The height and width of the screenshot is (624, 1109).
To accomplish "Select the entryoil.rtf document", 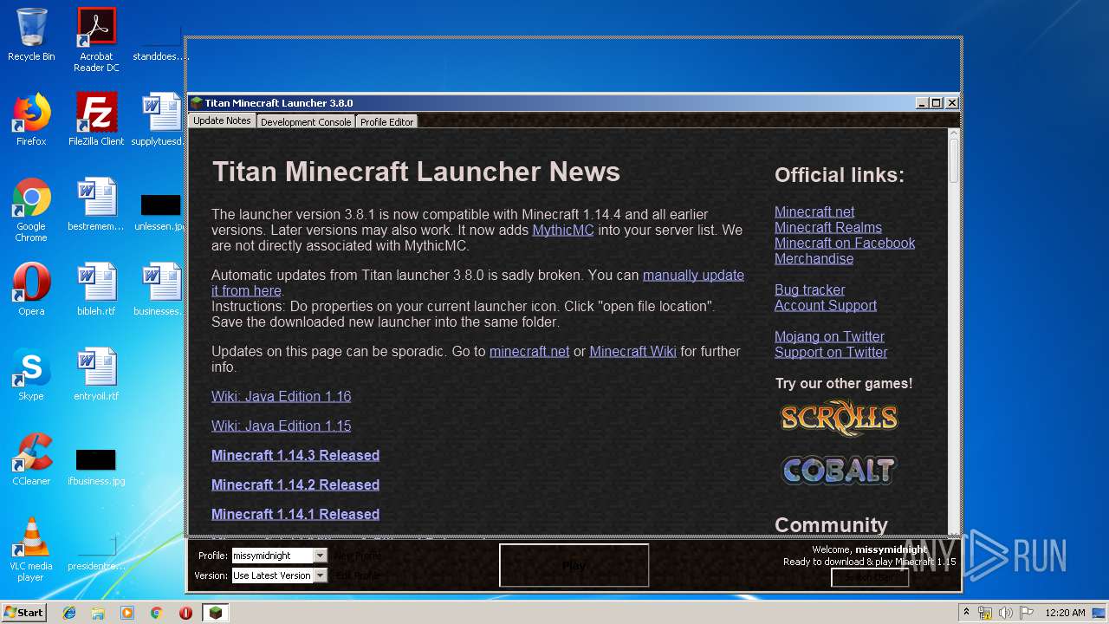I will [x=96, y=374].
